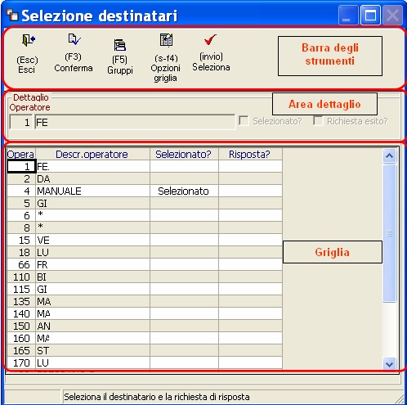Select row 2 DA in grid

[x=145, y=178]
